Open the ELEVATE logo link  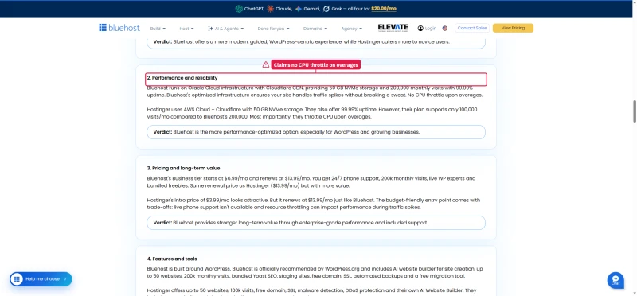click(393, 28)
